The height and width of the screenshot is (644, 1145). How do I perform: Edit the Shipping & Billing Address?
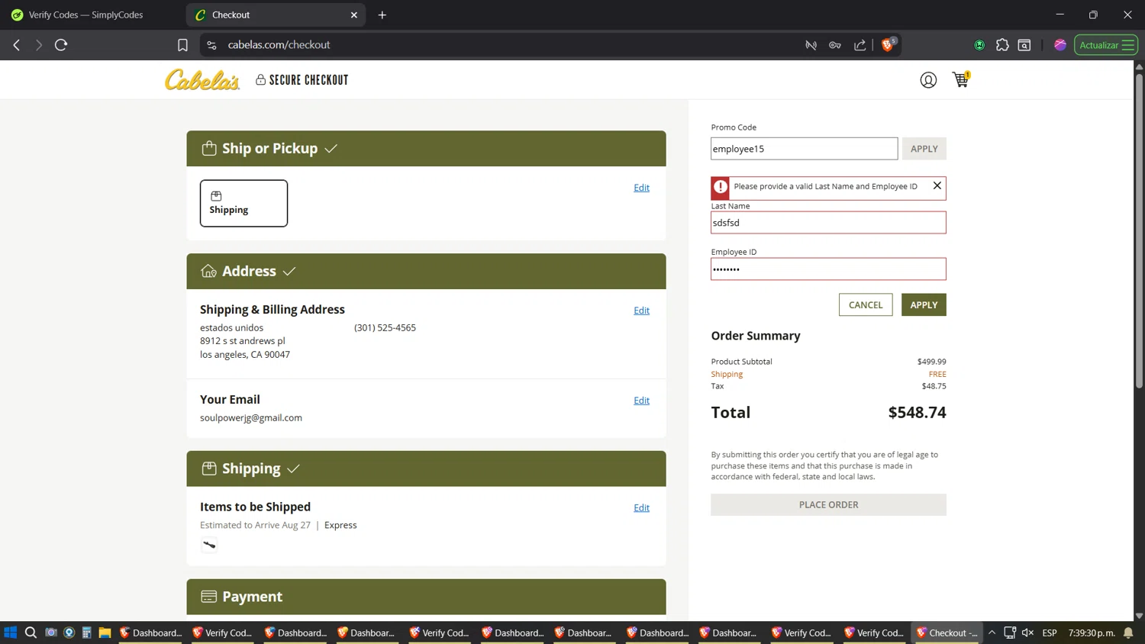tap(641, 311)
